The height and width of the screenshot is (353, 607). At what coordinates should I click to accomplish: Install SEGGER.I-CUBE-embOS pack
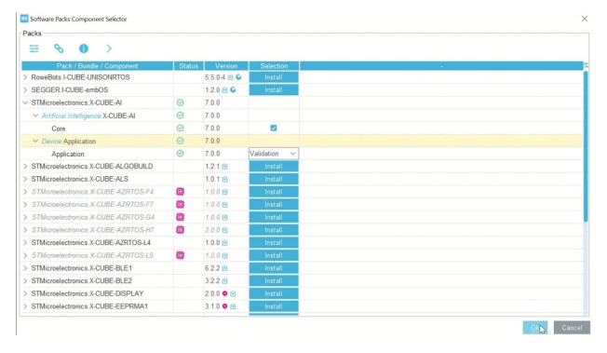274,90
